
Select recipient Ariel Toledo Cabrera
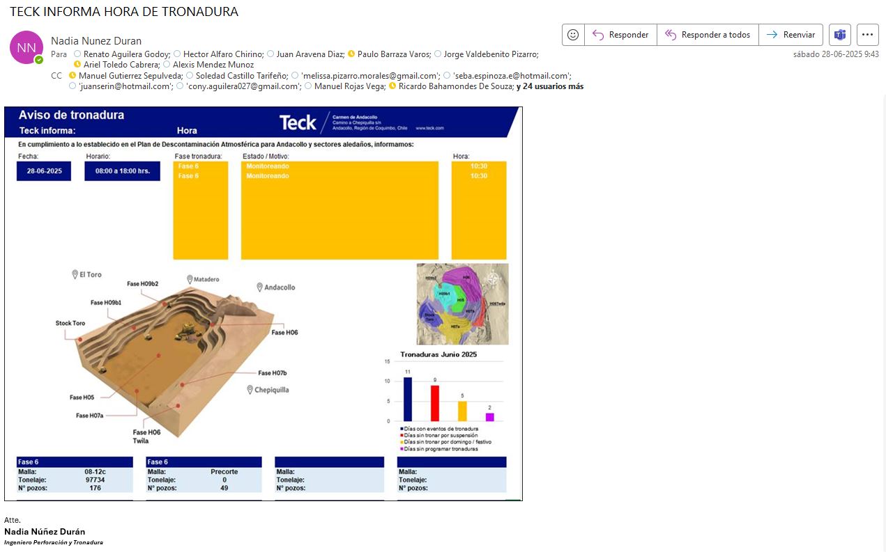(x=121, y=65)
